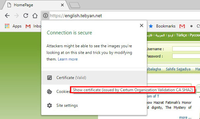This screenshot has height=119, width=200.
Task: Switch site language to اردو
Action: pyautogui.click(x=170, y=35)
